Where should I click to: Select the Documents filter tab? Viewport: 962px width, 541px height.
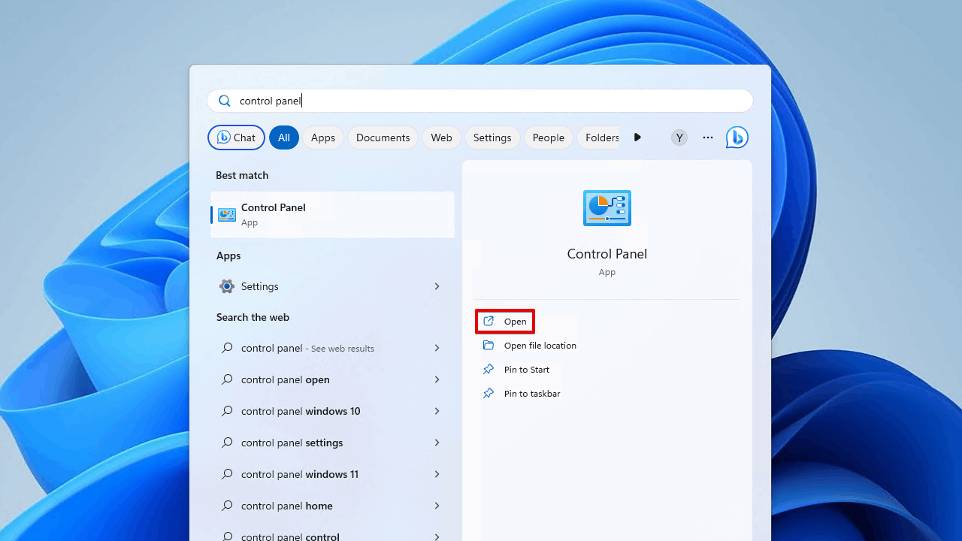[x=383, y=138]
